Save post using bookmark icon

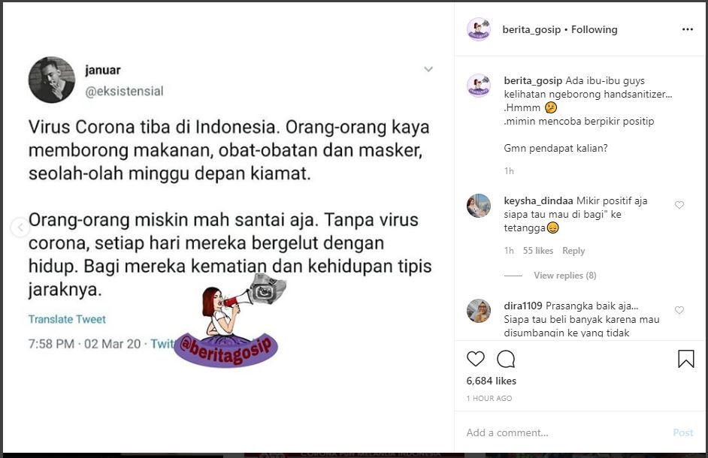coord(686,359)
